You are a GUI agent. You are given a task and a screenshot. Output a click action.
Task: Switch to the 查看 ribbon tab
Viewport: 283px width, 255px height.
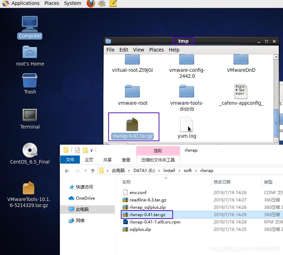(126, 160)
